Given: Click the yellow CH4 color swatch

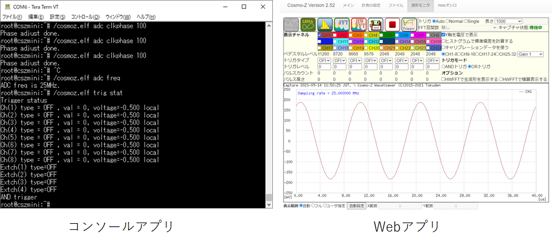Looking at the screenshot, I should coord(373,35).
